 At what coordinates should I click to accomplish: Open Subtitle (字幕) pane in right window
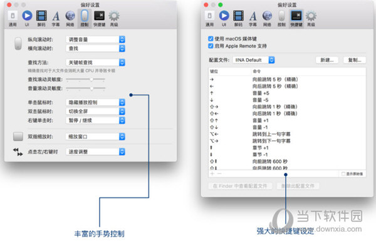[253, 19]
